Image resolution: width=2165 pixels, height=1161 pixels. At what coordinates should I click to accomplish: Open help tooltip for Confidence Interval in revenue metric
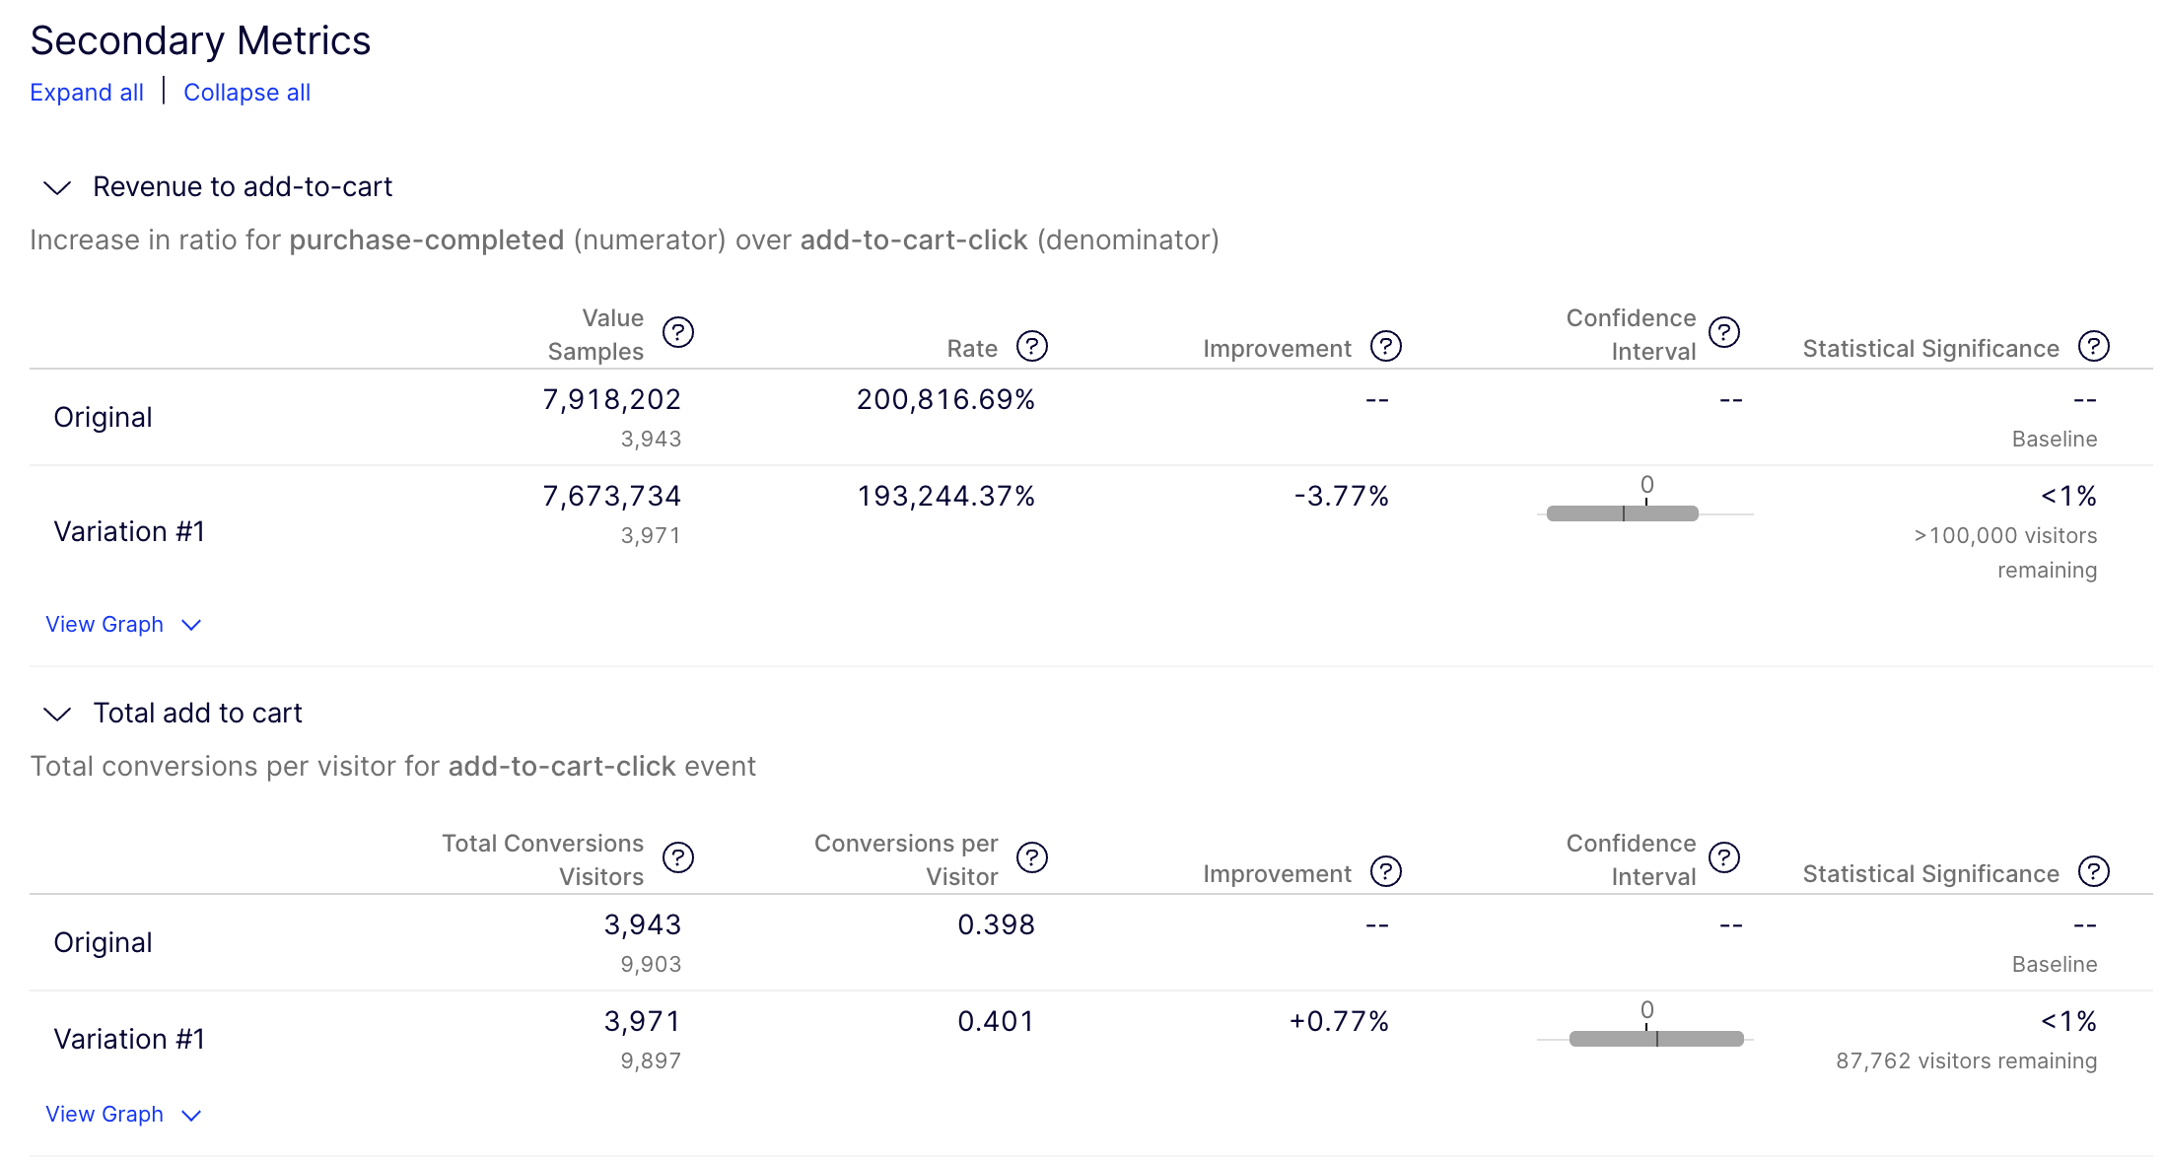(1724, 332)
